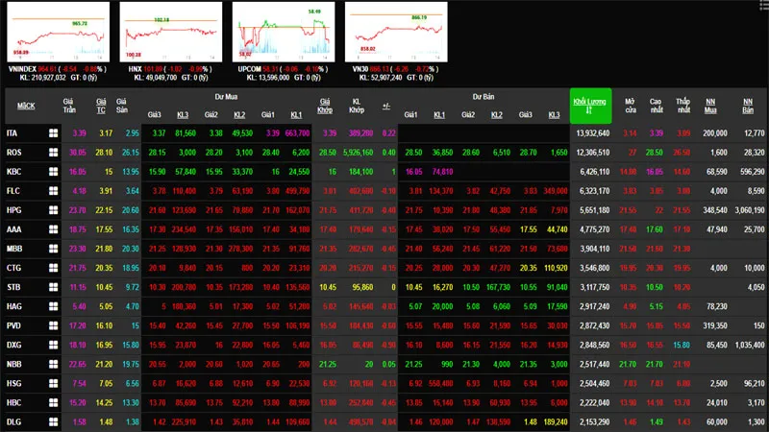The height and width of the screenshot is (432, 769).
Task: Open the UPCOM chart thumbnail
Action: (x=284, y=32)
